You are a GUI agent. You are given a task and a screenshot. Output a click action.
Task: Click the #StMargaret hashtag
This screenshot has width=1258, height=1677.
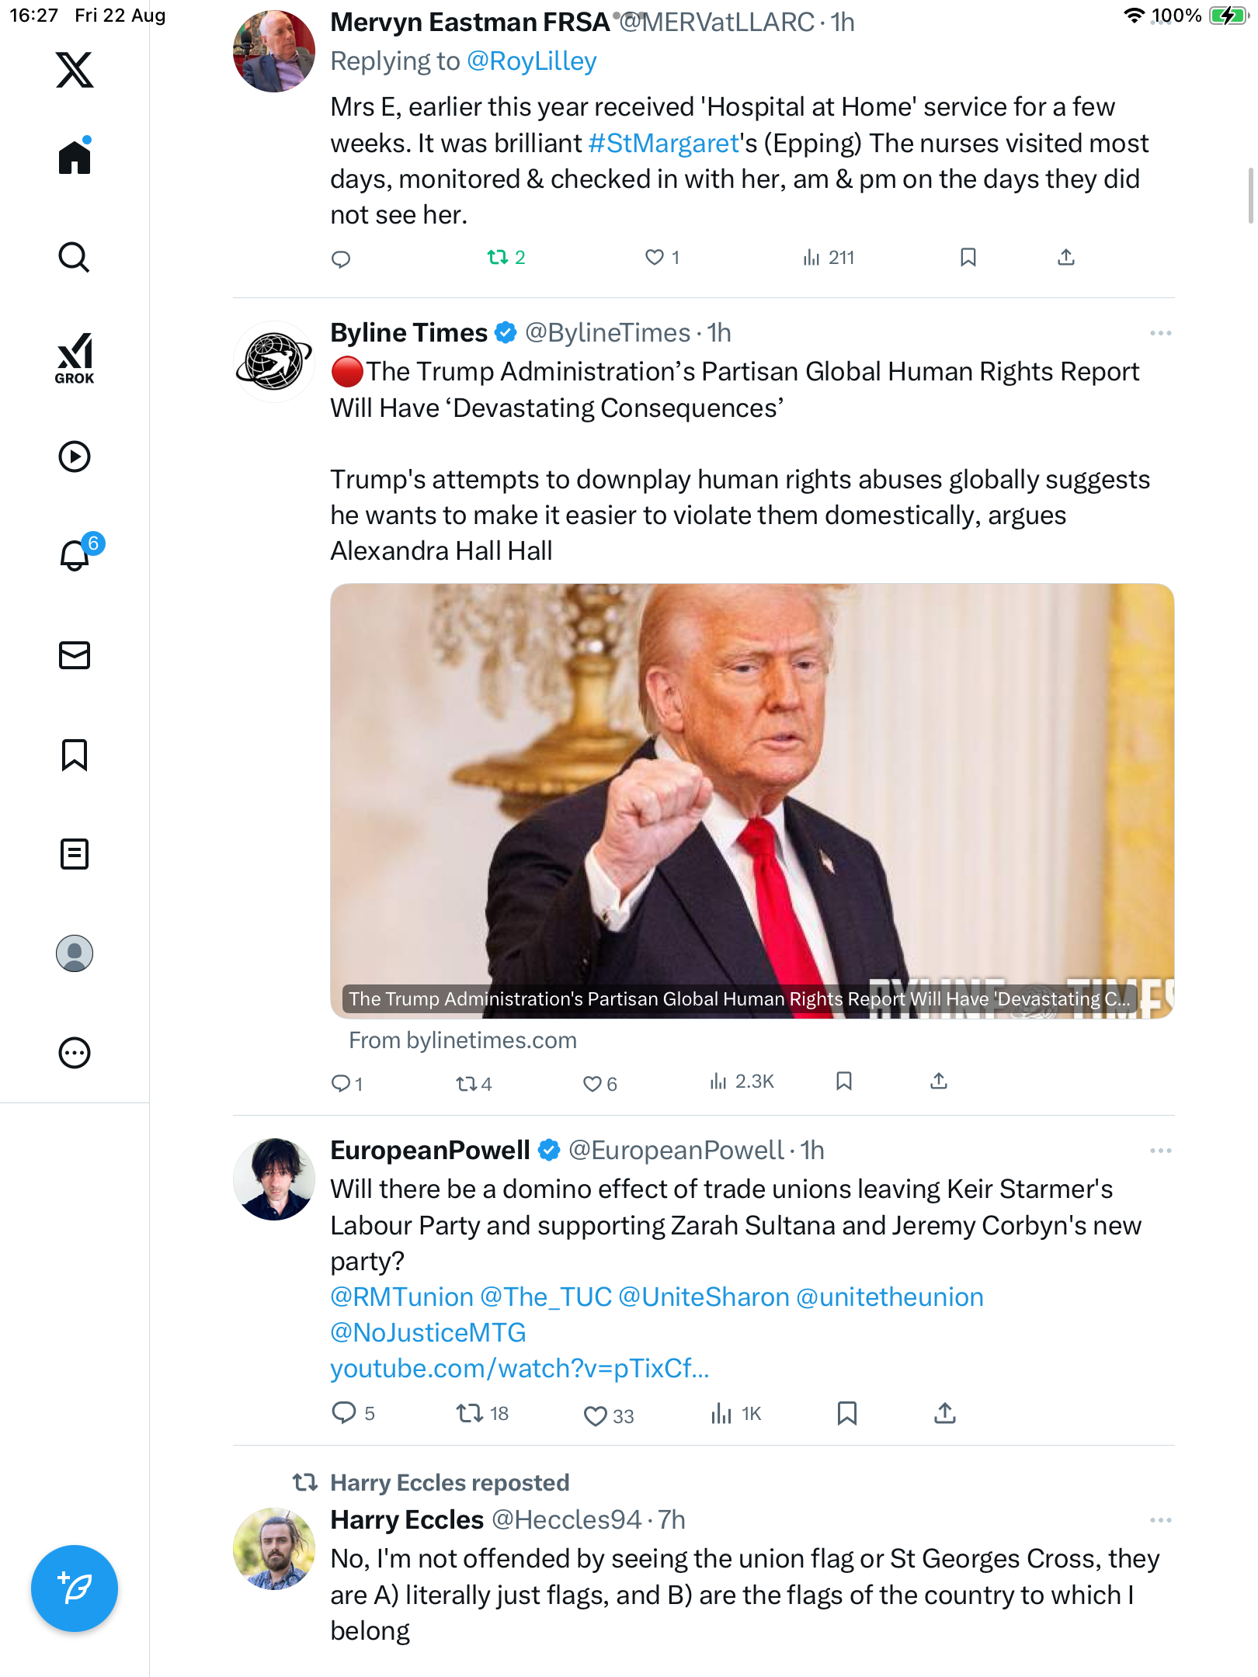tap(663, 144)
